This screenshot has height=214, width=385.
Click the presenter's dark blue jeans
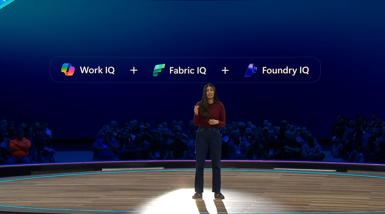(208, 156)
